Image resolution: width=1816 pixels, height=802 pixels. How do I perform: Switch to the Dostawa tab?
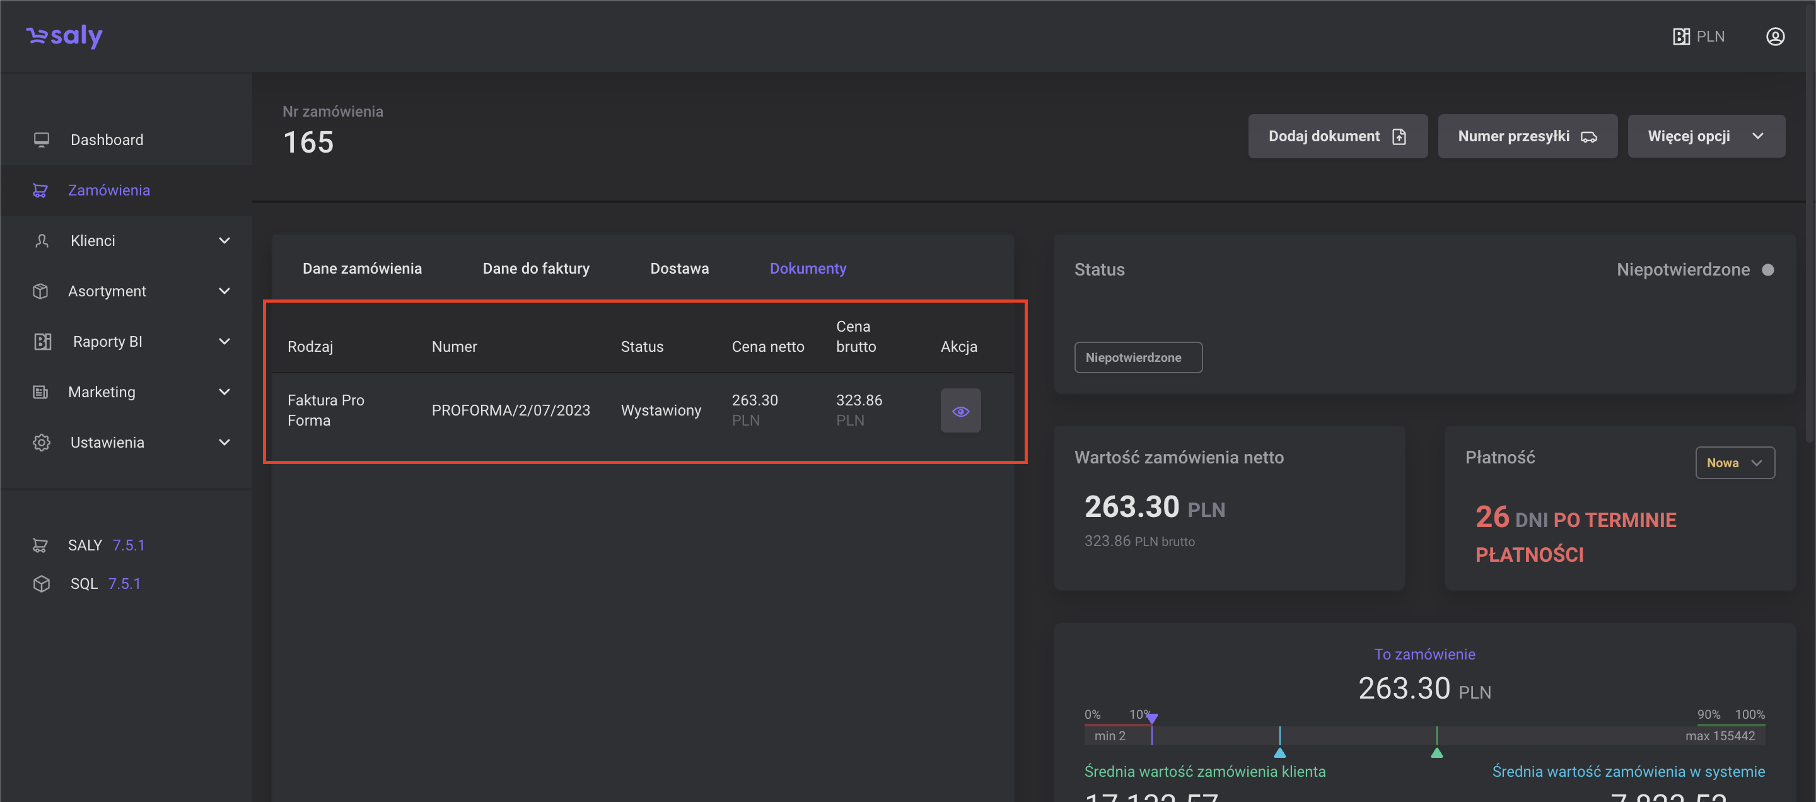(679, 268)
